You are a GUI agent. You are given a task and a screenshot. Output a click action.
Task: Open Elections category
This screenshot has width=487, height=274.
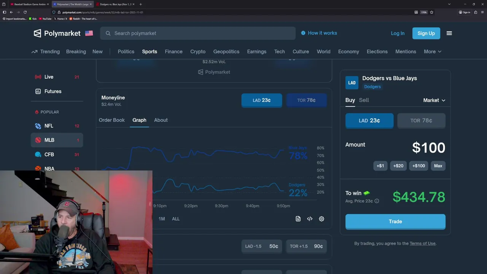point(377,51)
